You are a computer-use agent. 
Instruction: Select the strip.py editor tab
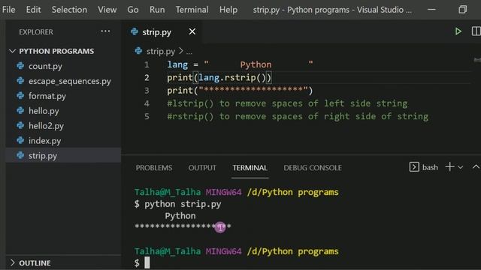[x=156, y=31]
